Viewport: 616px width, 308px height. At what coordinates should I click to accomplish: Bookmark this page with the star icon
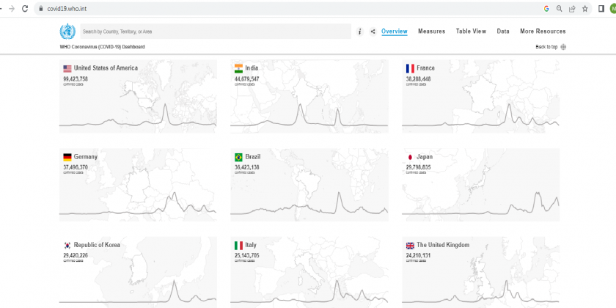click(x=584, y=9)
